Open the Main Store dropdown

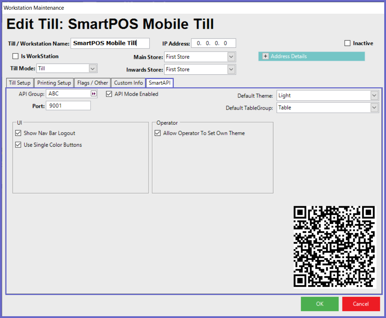(x=231, y=57)
